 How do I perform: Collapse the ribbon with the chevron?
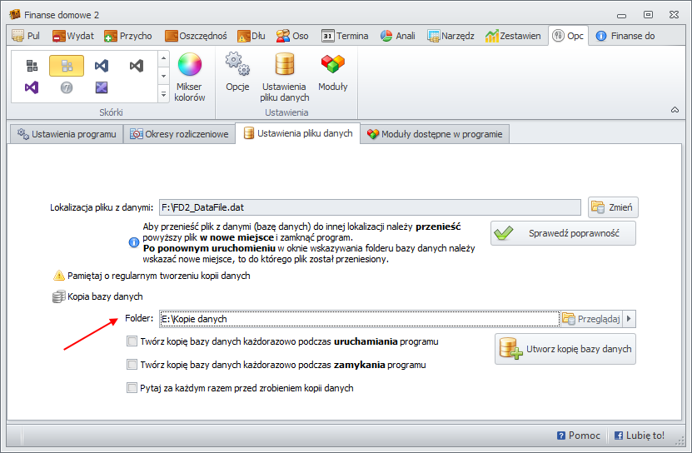[674, 110]
